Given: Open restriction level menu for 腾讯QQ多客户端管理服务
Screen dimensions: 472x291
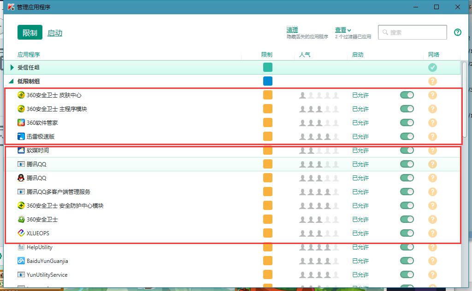Looking at the screenshot, I should coord(268,192).
